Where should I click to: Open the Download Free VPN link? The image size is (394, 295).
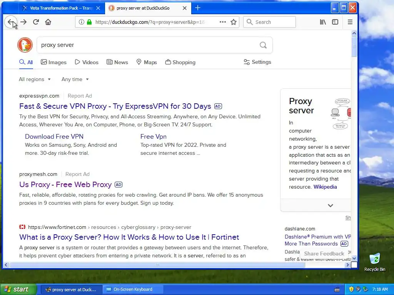54,136
